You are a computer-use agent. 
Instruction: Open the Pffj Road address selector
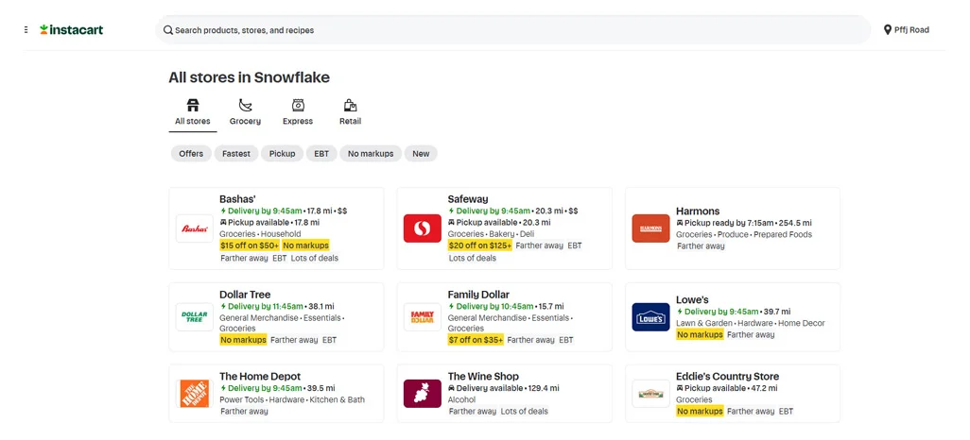click(907, 29)
